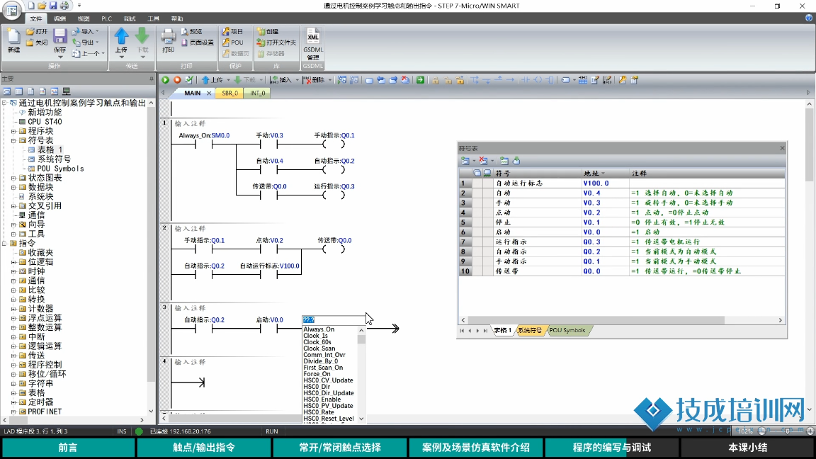Click the 创建 (Create library) icon
The width and height of the screenshot is (816, 459).
[x=261, y=32]
